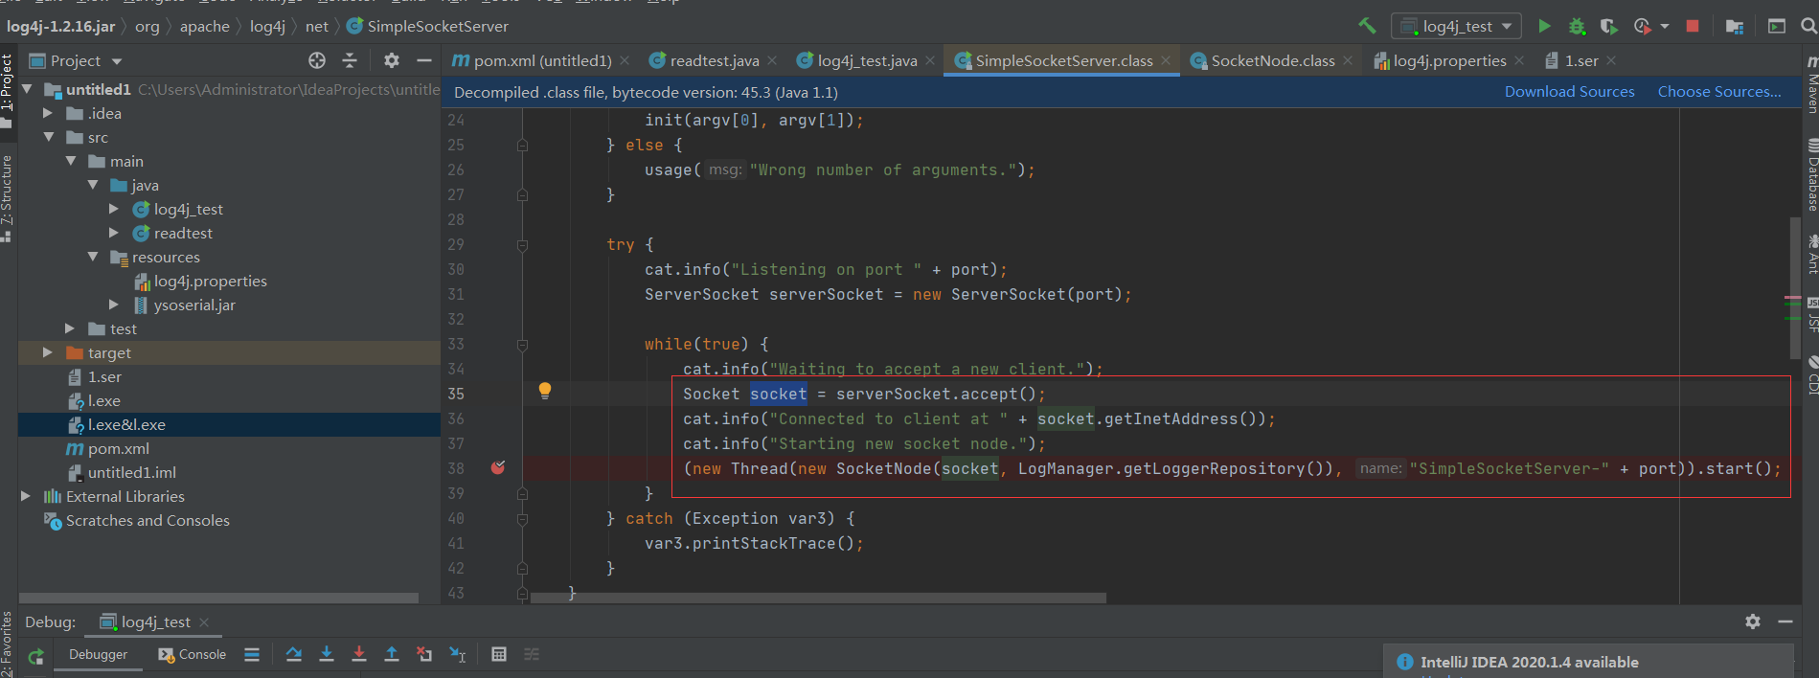
Task: Toggle code folding at line 25
Action: (x=522, y=146)
